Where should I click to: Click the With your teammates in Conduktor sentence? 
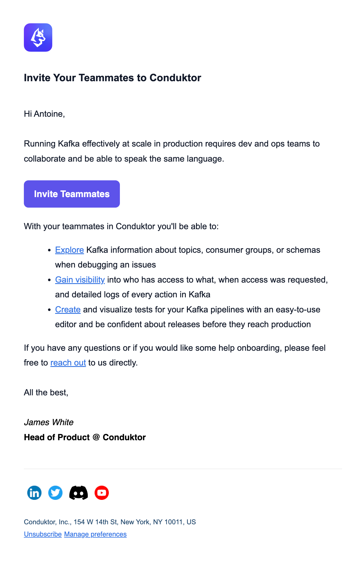(121, 226)
